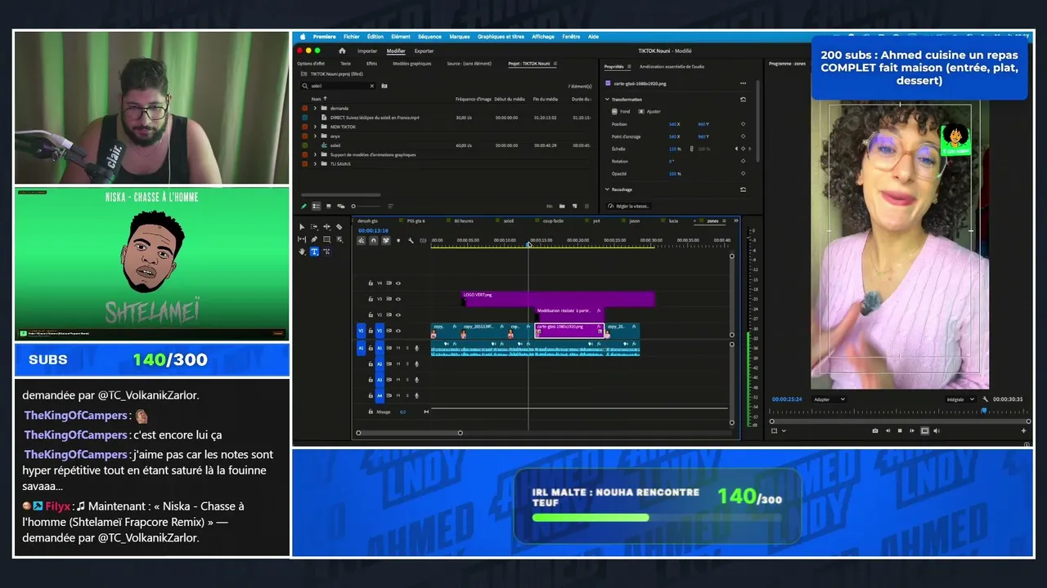Solo audio track A3
Image resolution: width=1047 pixels, height=588 pixels.
(407, 380)
